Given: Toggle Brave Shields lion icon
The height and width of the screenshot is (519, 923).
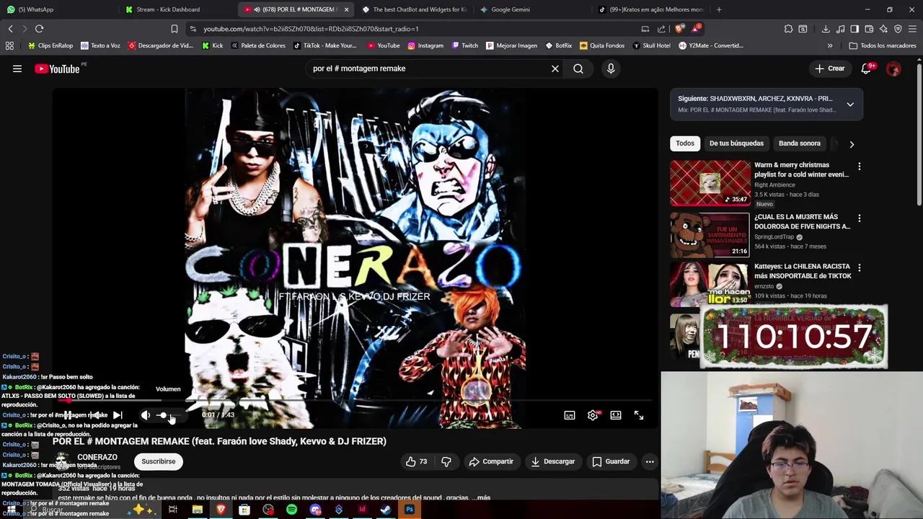Looking at the screenshot, I should [x=679, y=29].
